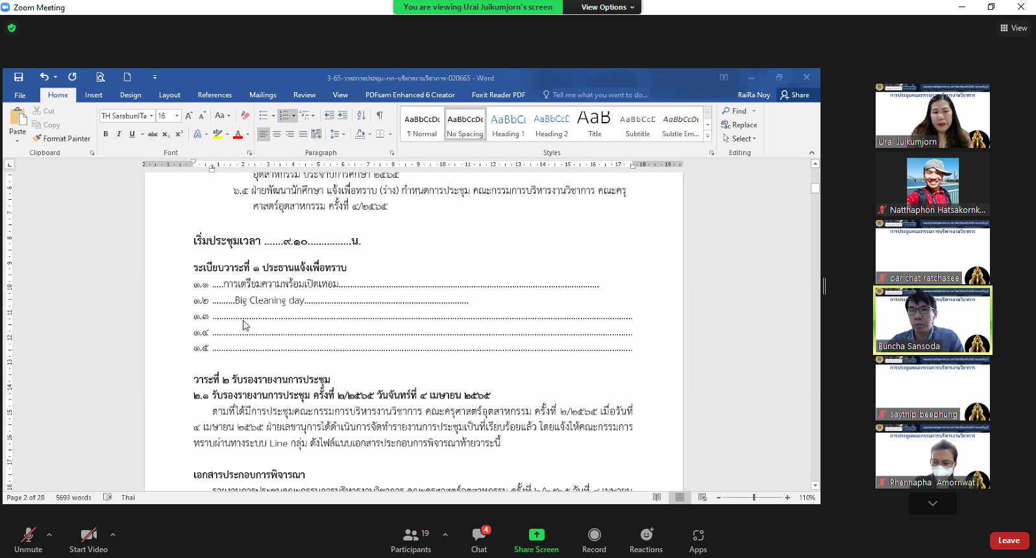
Task: Show more participants with down chevron
Action: pos(933,503)
